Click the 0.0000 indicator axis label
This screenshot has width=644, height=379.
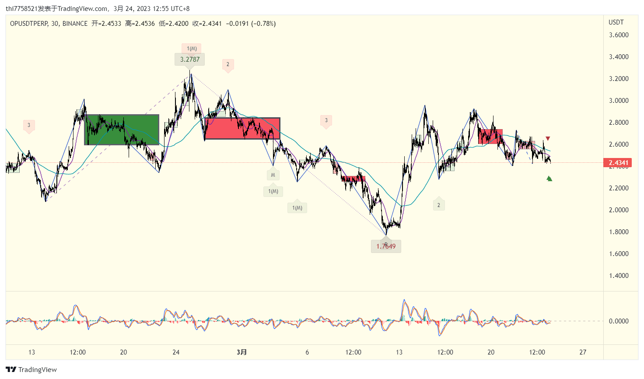[619, 321]
